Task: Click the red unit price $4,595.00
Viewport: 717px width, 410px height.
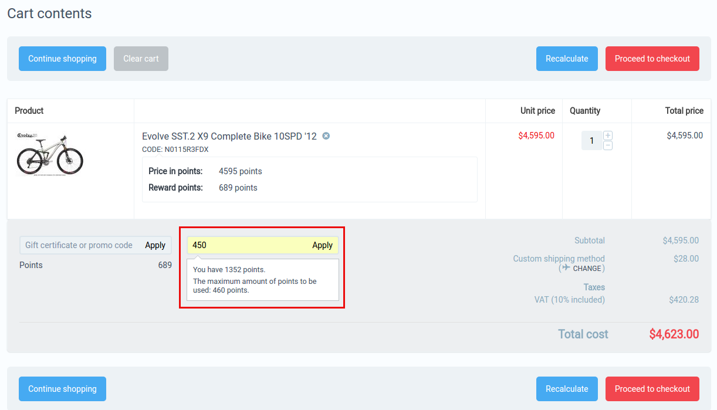Action: click(x=536, y=135)
